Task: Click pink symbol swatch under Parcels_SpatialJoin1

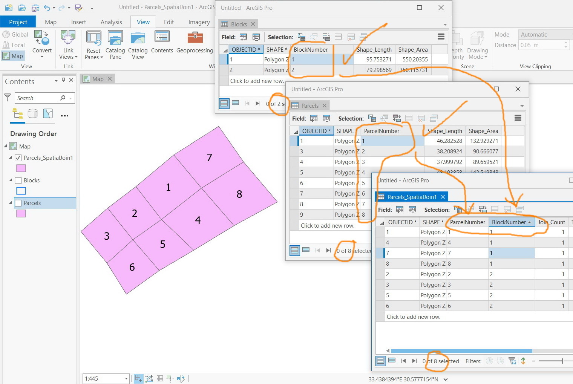Action: point(21,168)
